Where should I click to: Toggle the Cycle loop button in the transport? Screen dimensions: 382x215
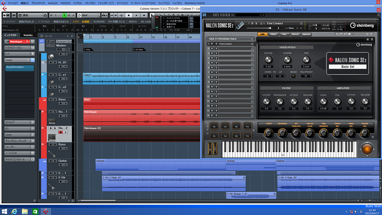[x=121, y=15]
